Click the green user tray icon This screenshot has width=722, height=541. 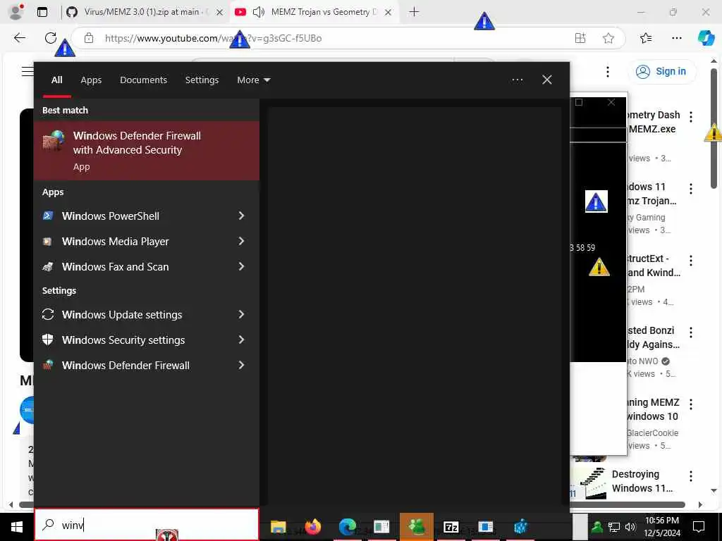(x=597, y=527)
